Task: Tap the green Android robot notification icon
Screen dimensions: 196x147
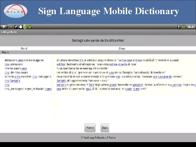Action: point(25,27)
